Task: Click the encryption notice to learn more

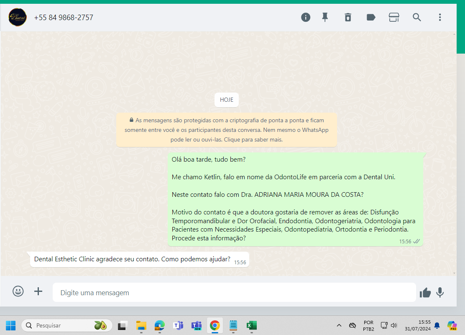Action: point(227,130)
